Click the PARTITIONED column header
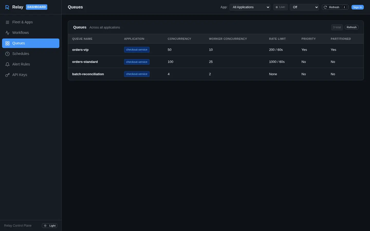Image resolution: width=370 pixels, height=231 pixels. tap(341, 39)
